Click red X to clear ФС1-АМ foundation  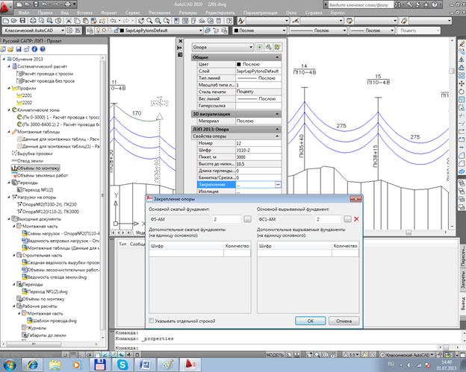356,219
